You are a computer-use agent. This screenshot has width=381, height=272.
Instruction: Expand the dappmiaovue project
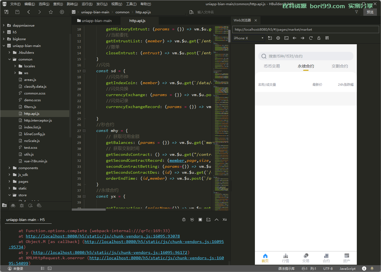(x=4, y=25)
